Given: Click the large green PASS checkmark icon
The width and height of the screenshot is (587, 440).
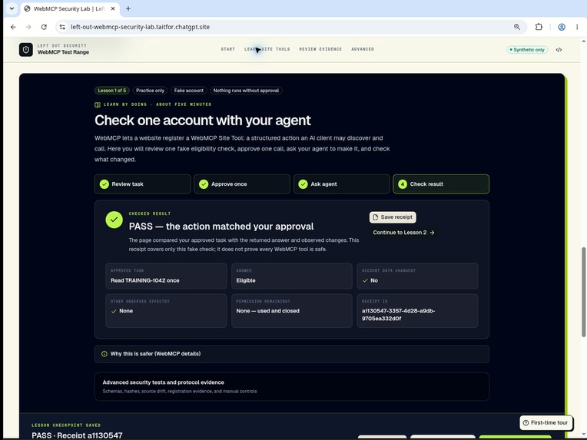Looking at the screenshot, I should tap(114, 220).
